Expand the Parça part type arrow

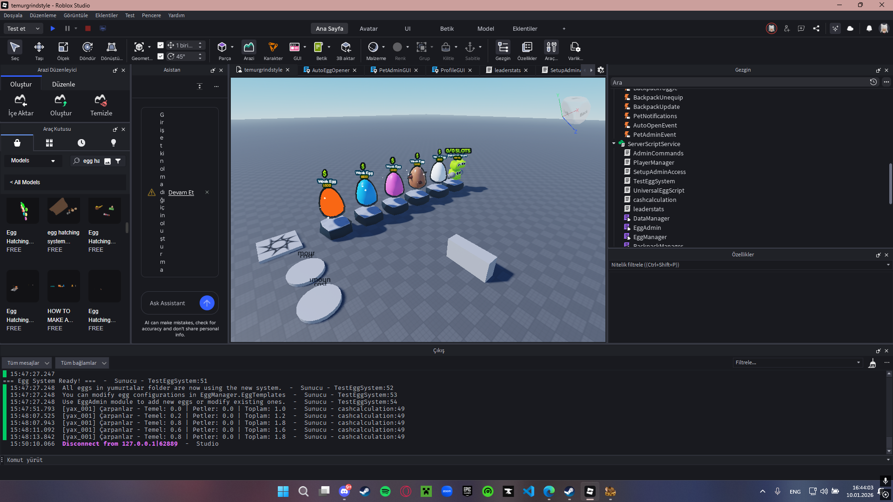pos(232,47)
